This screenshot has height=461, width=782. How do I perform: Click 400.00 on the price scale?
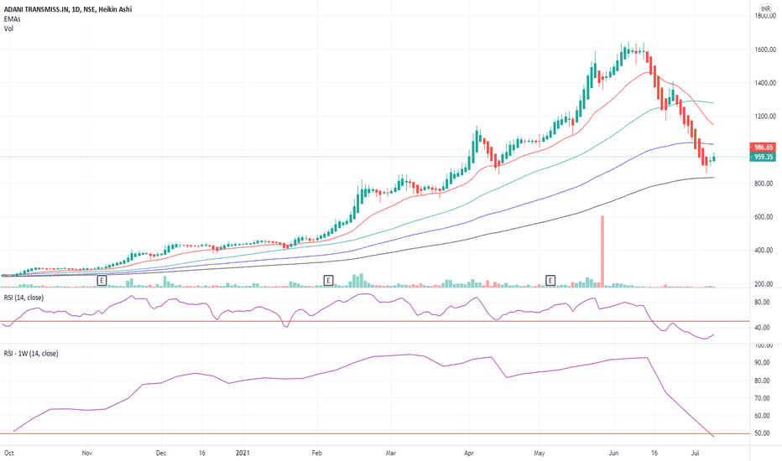[764, 250]
